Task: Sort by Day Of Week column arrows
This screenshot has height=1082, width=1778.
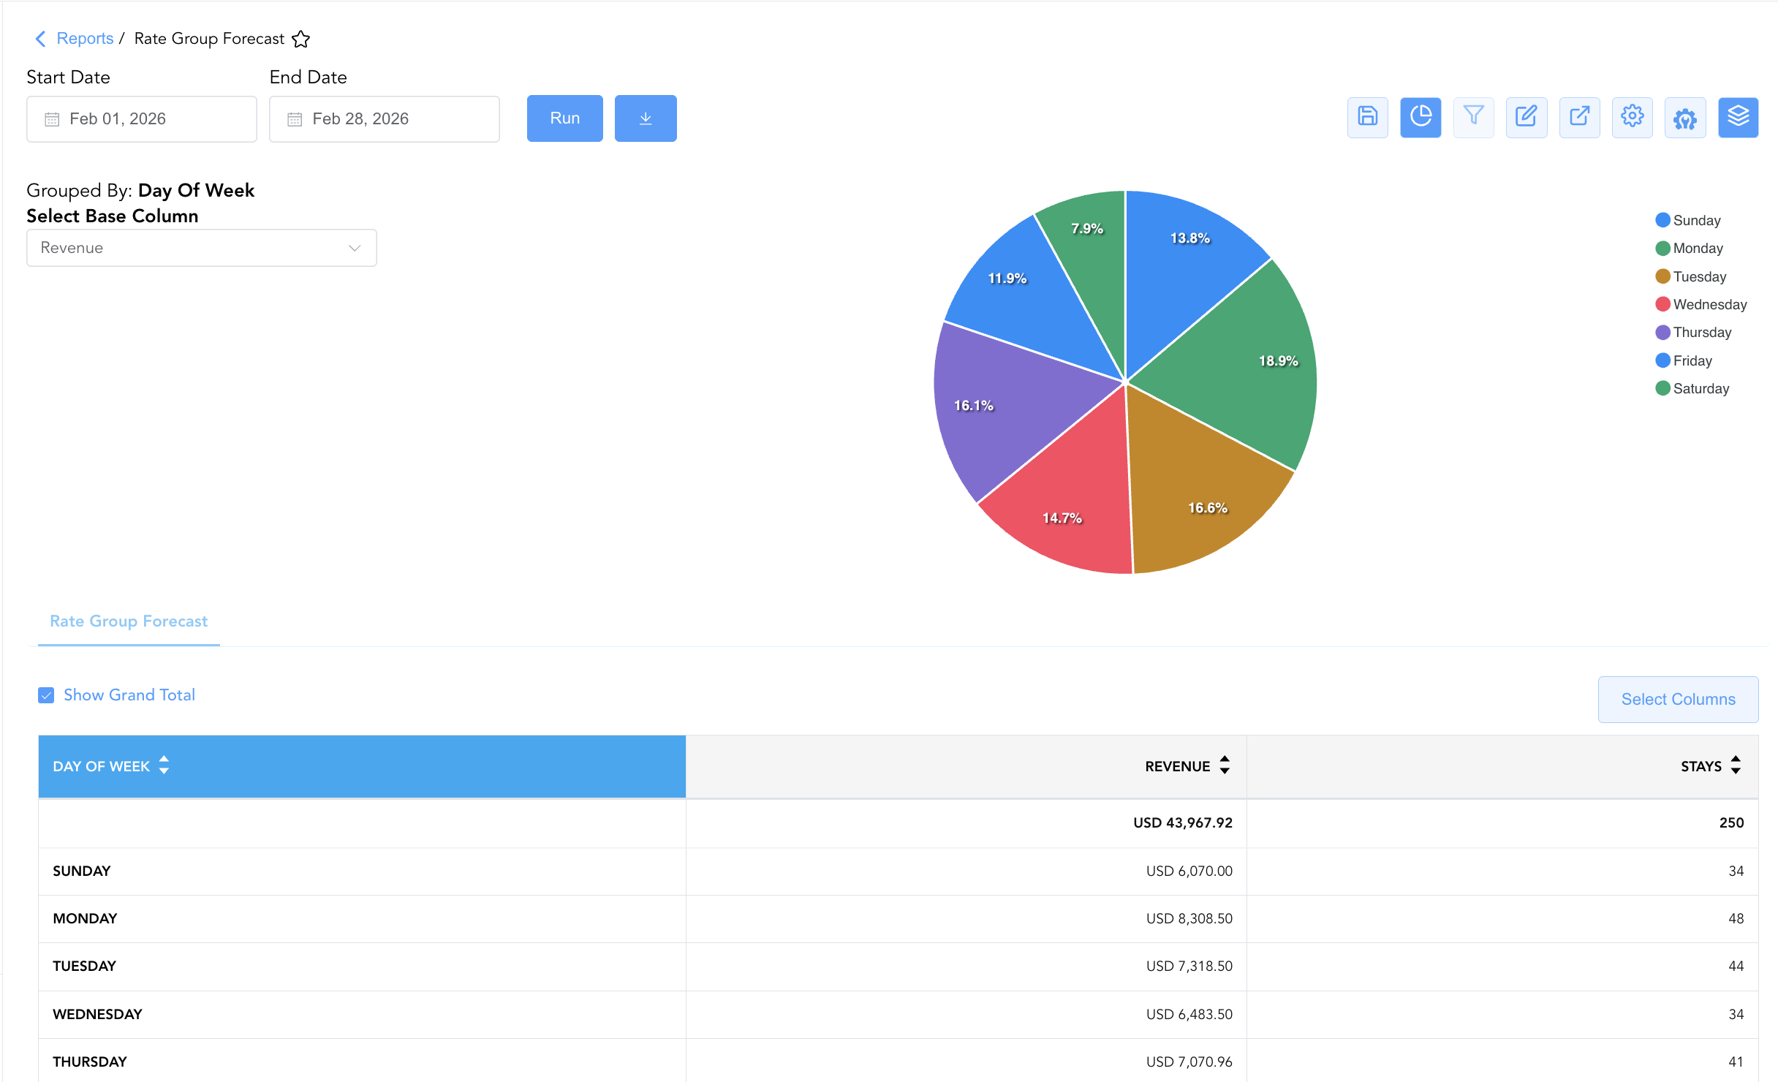Action: 164,765
